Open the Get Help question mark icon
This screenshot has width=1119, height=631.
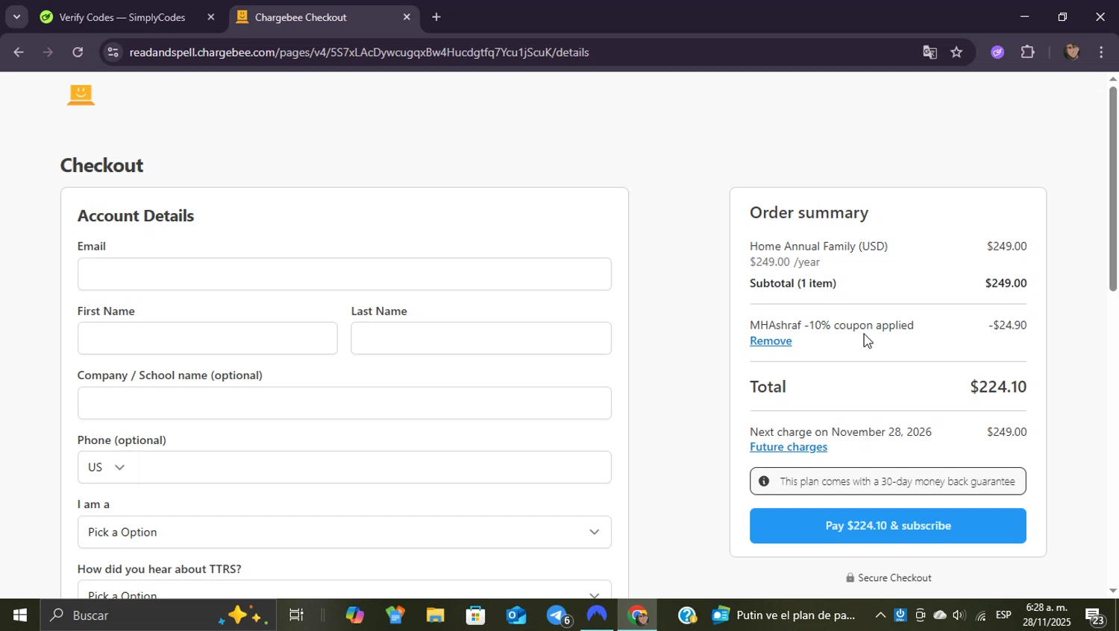point(687,615)
